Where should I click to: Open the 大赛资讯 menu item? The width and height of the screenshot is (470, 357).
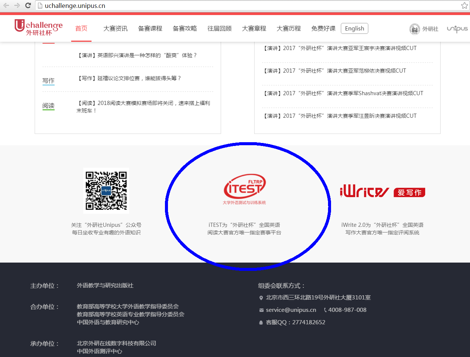(x=116, y=29)
